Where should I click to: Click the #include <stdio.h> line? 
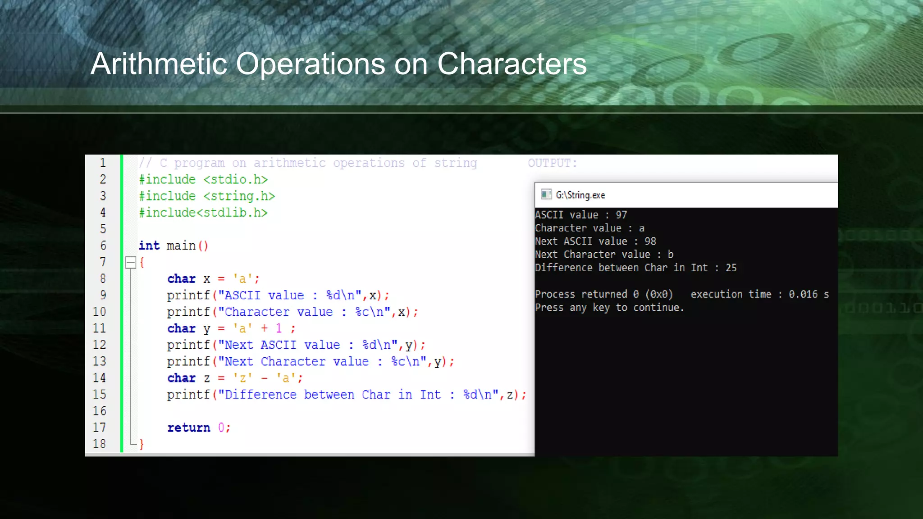click(203, 179)
